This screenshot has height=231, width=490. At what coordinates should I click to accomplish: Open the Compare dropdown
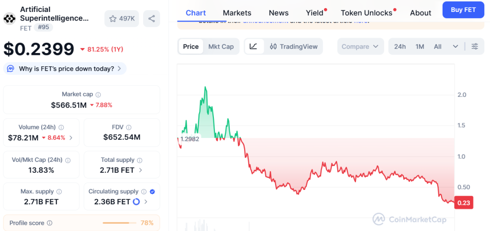(360, 46)
